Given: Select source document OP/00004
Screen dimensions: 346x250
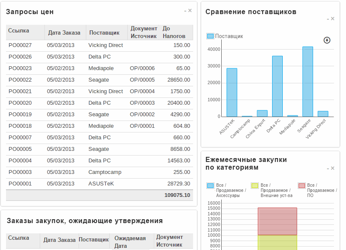Looking at the screenshot, I should pos(142,91).
